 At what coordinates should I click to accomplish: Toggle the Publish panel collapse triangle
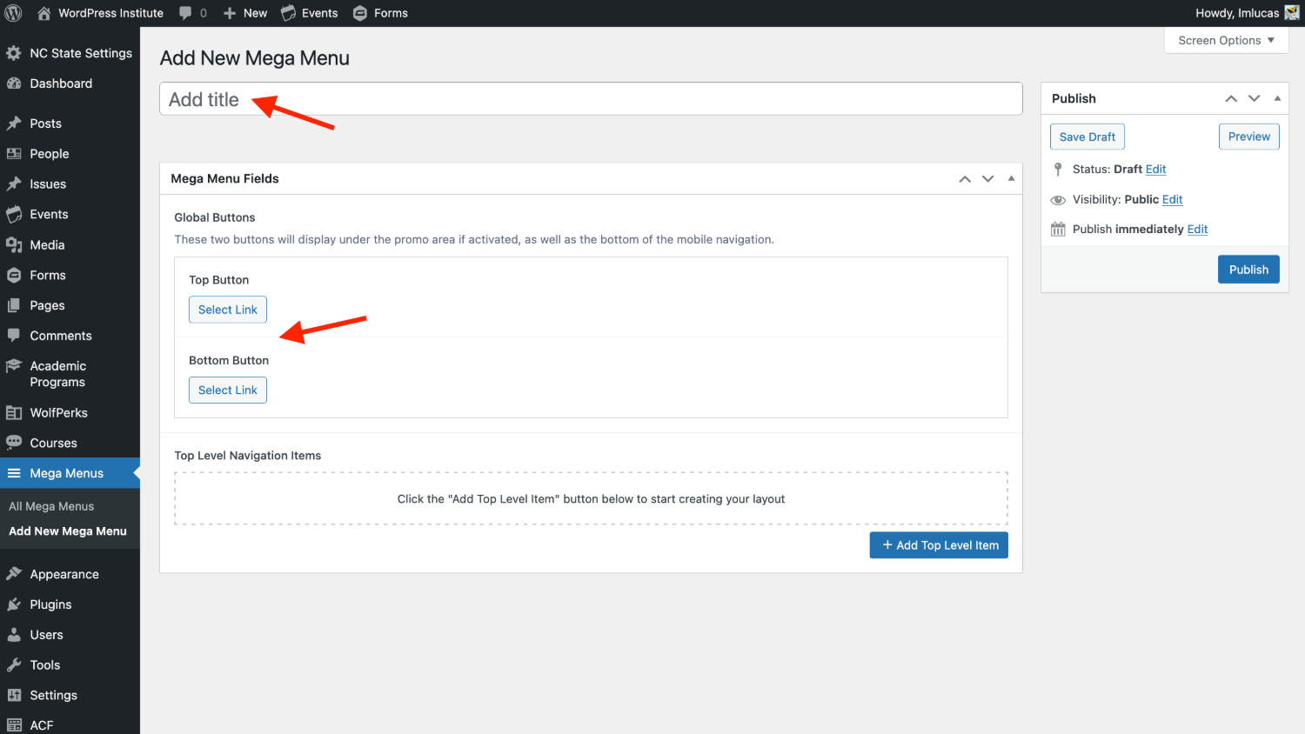tap(1277, 98)
